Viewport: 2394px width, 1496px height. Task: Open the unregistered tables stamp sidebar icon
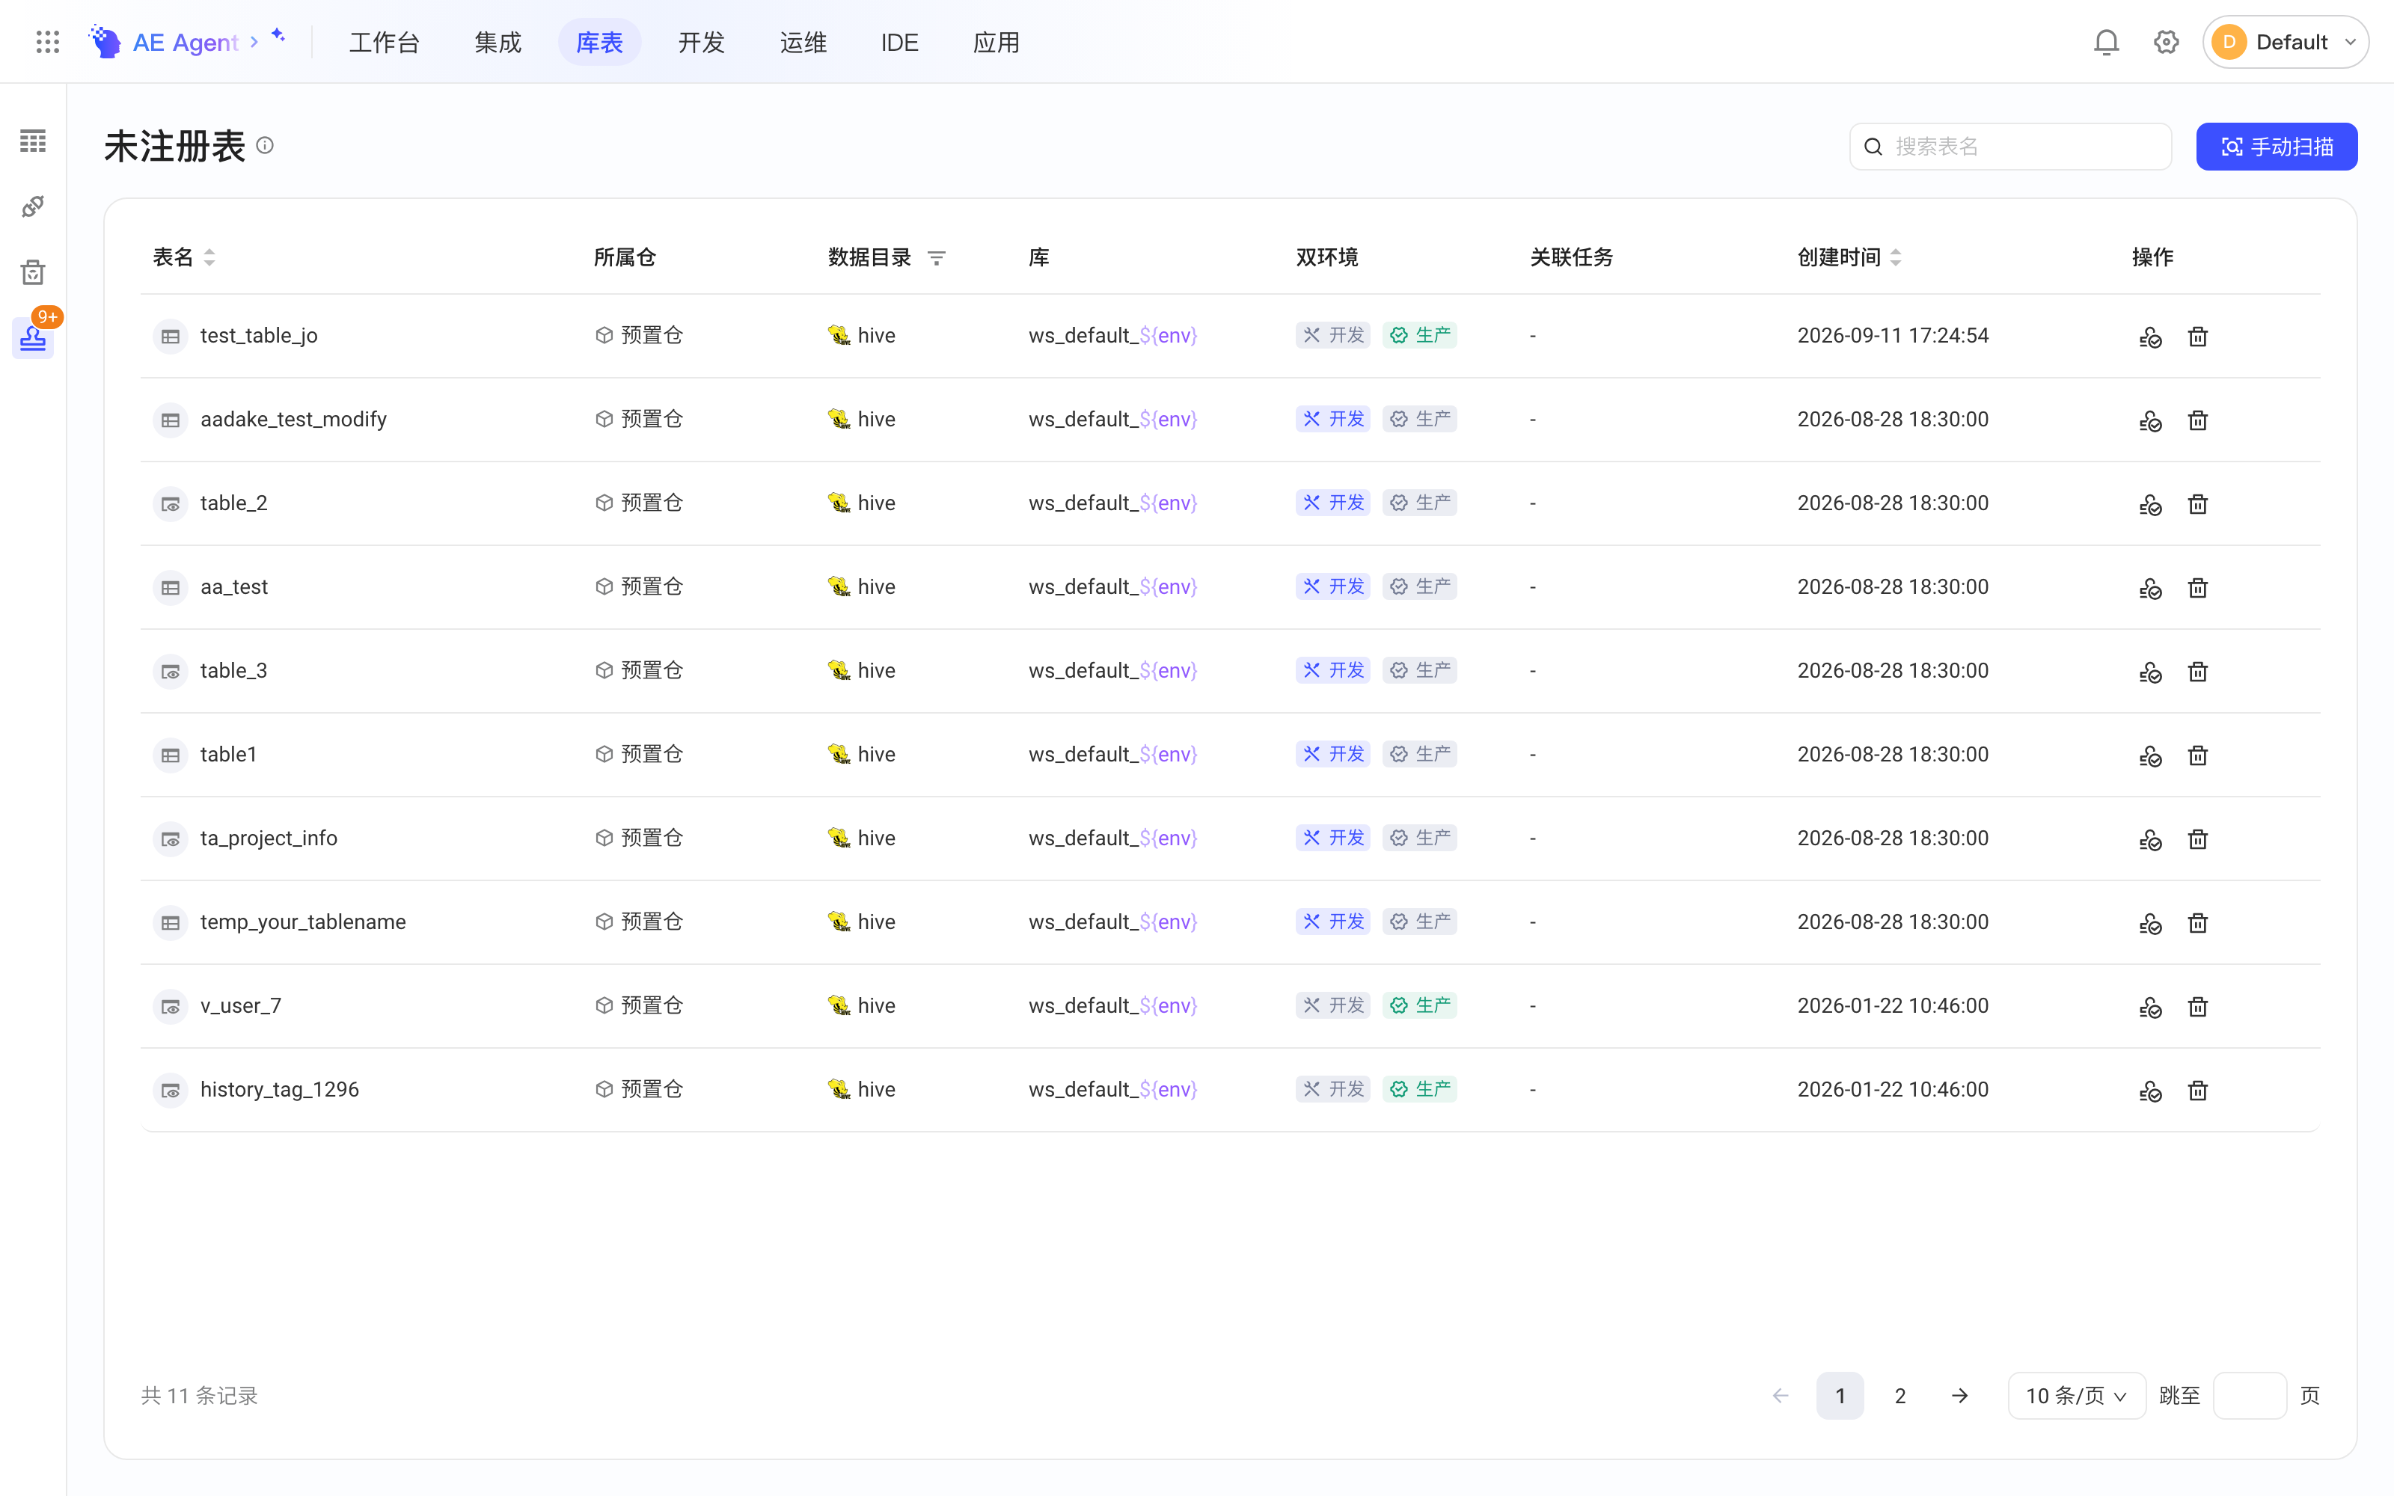[x=33, y=338]
